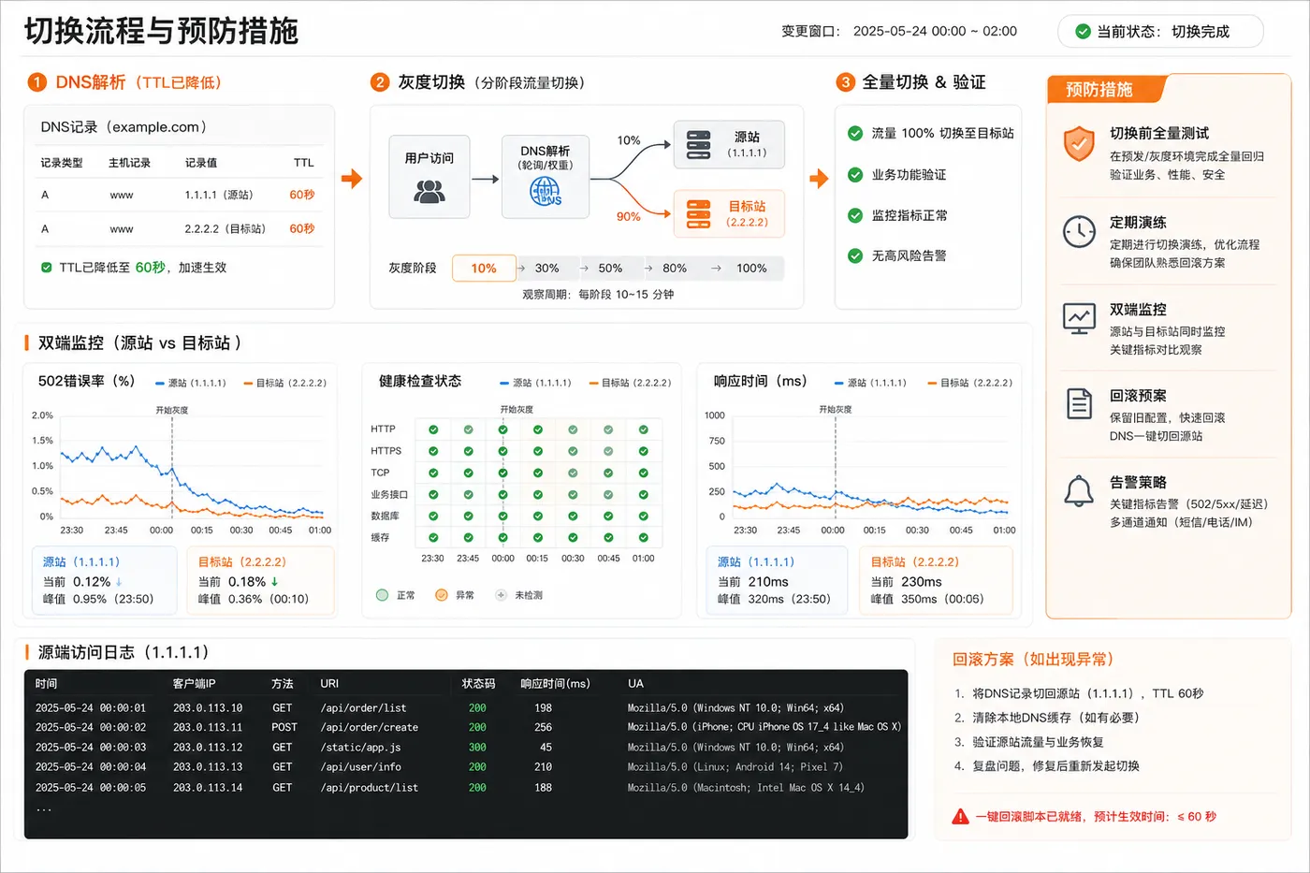Click 开始灰度 marker in 502错误率 chart
This screenshot has width=1310, height=873.
[x=172, y=410]
